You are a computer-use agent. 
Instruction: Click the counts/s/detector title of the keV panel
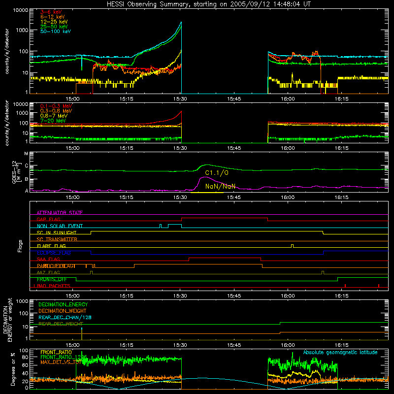pyautogui.click(x=7, y=51)
